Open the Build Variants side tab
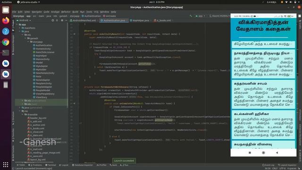302x170 pixels. pyautogui.click(x=13, y=153)
